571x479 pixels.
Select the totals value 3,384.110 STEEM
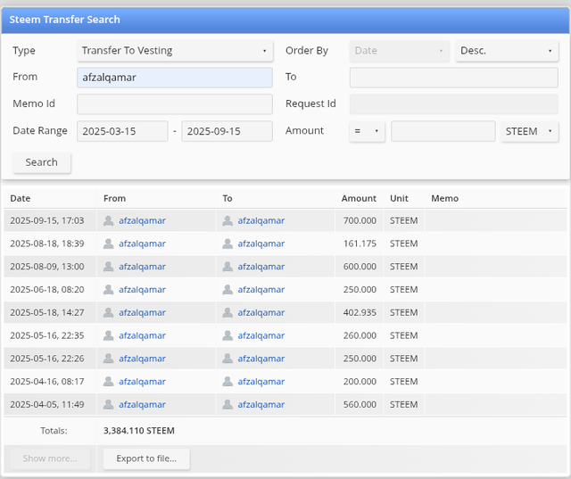click(x=139, y=431)
